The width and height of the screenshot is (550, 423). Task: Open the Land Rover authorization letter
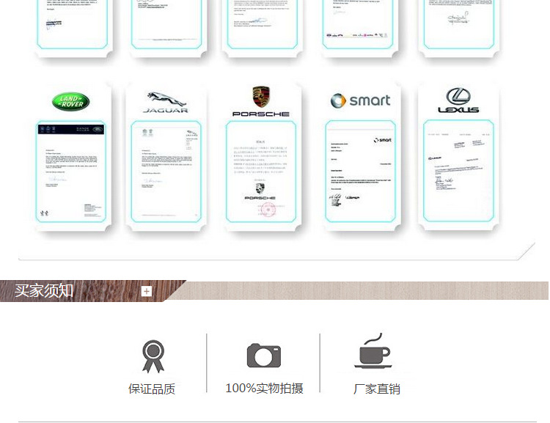click(71, 172)
